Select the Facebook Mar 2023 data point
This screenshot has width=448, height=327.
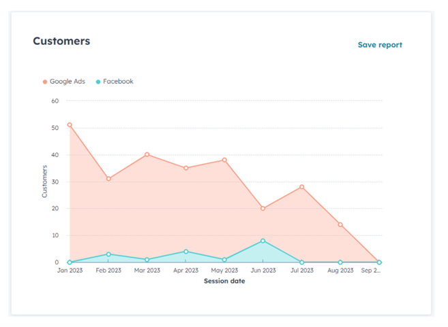(147, 260)
